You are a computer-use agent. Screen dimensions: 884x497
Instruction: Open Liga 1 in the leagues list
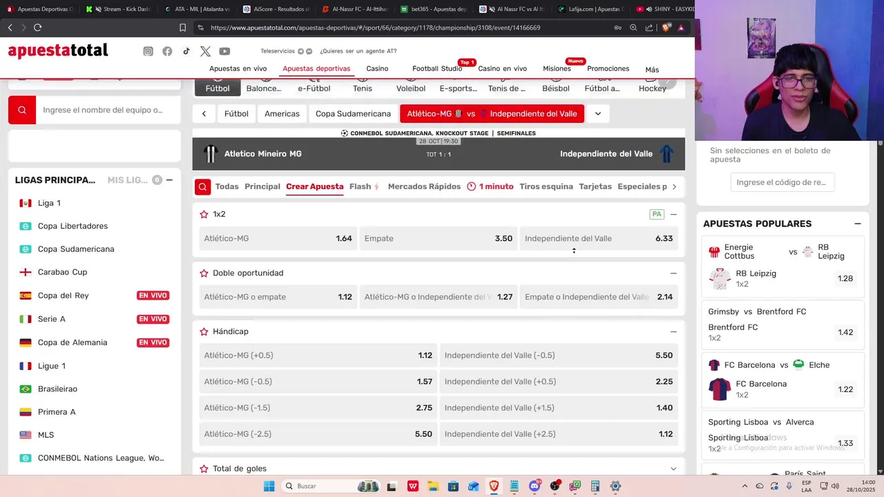click(49, 203)
